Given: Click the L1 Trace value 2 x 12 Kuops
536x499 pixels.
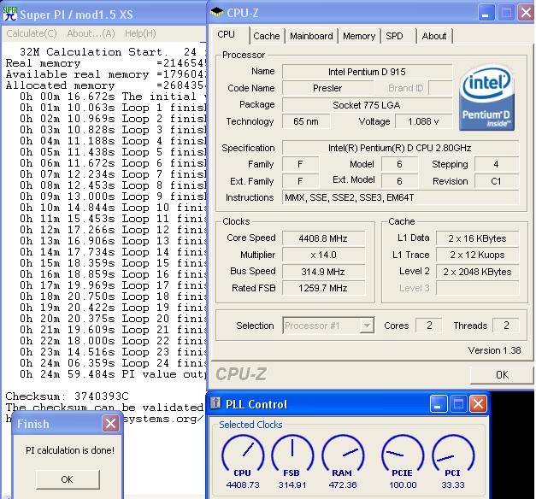Looking at the screenshot, I should (x=477, y=255).
